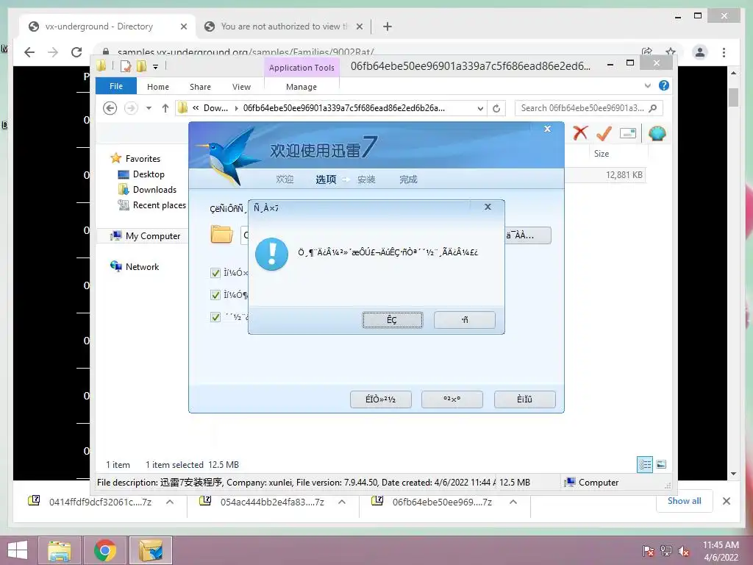Switch Explorer to large icons view
The height and width of the screenshot is (565, 753).
point(661,464)
